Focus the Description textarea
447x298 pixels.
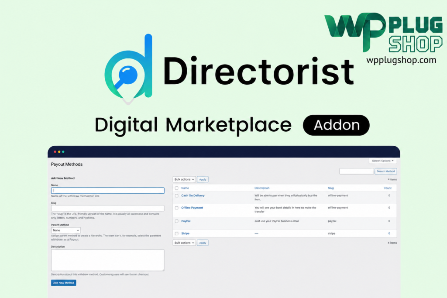pos(108,260)
